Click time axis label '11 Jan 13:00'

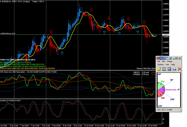click(x=99, y=126)
